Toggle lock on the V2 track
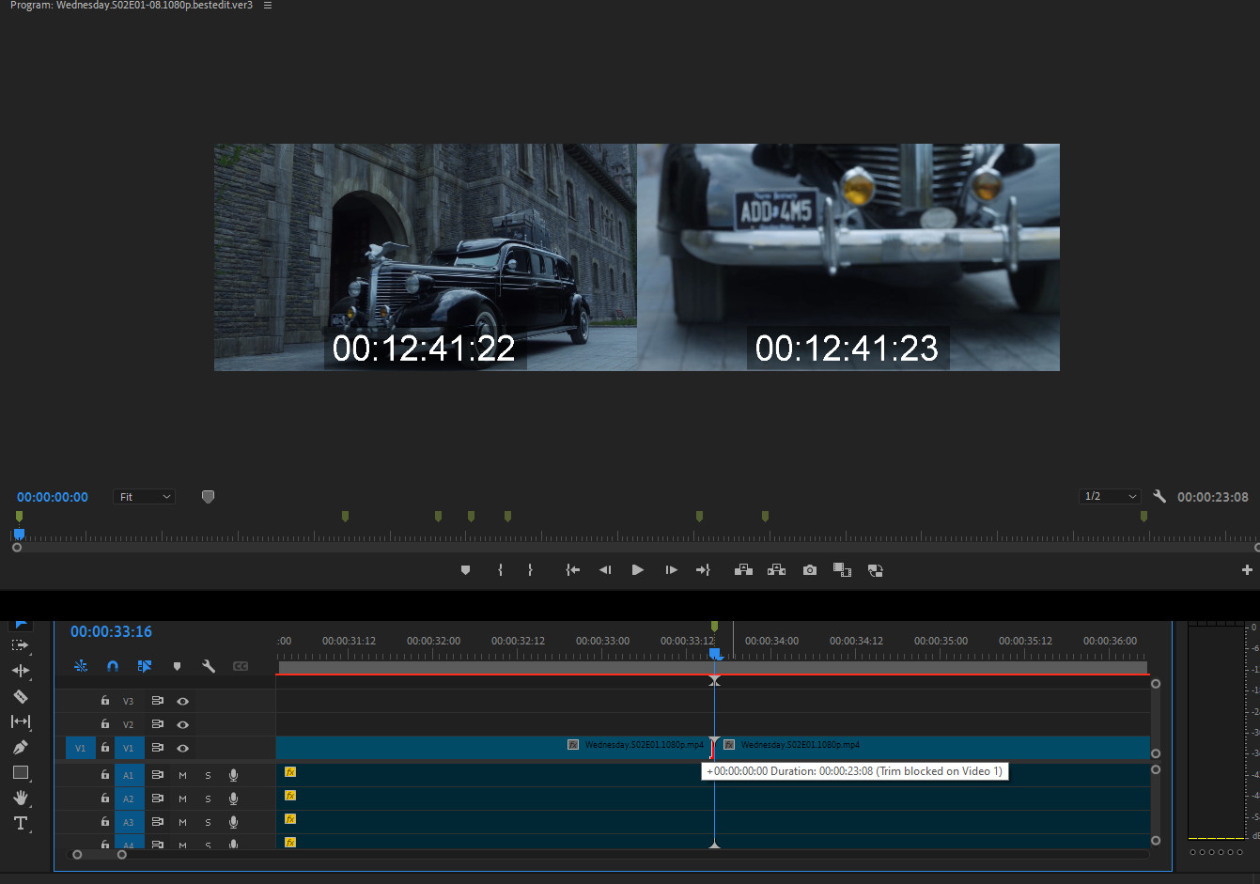 tap(105, 724)
